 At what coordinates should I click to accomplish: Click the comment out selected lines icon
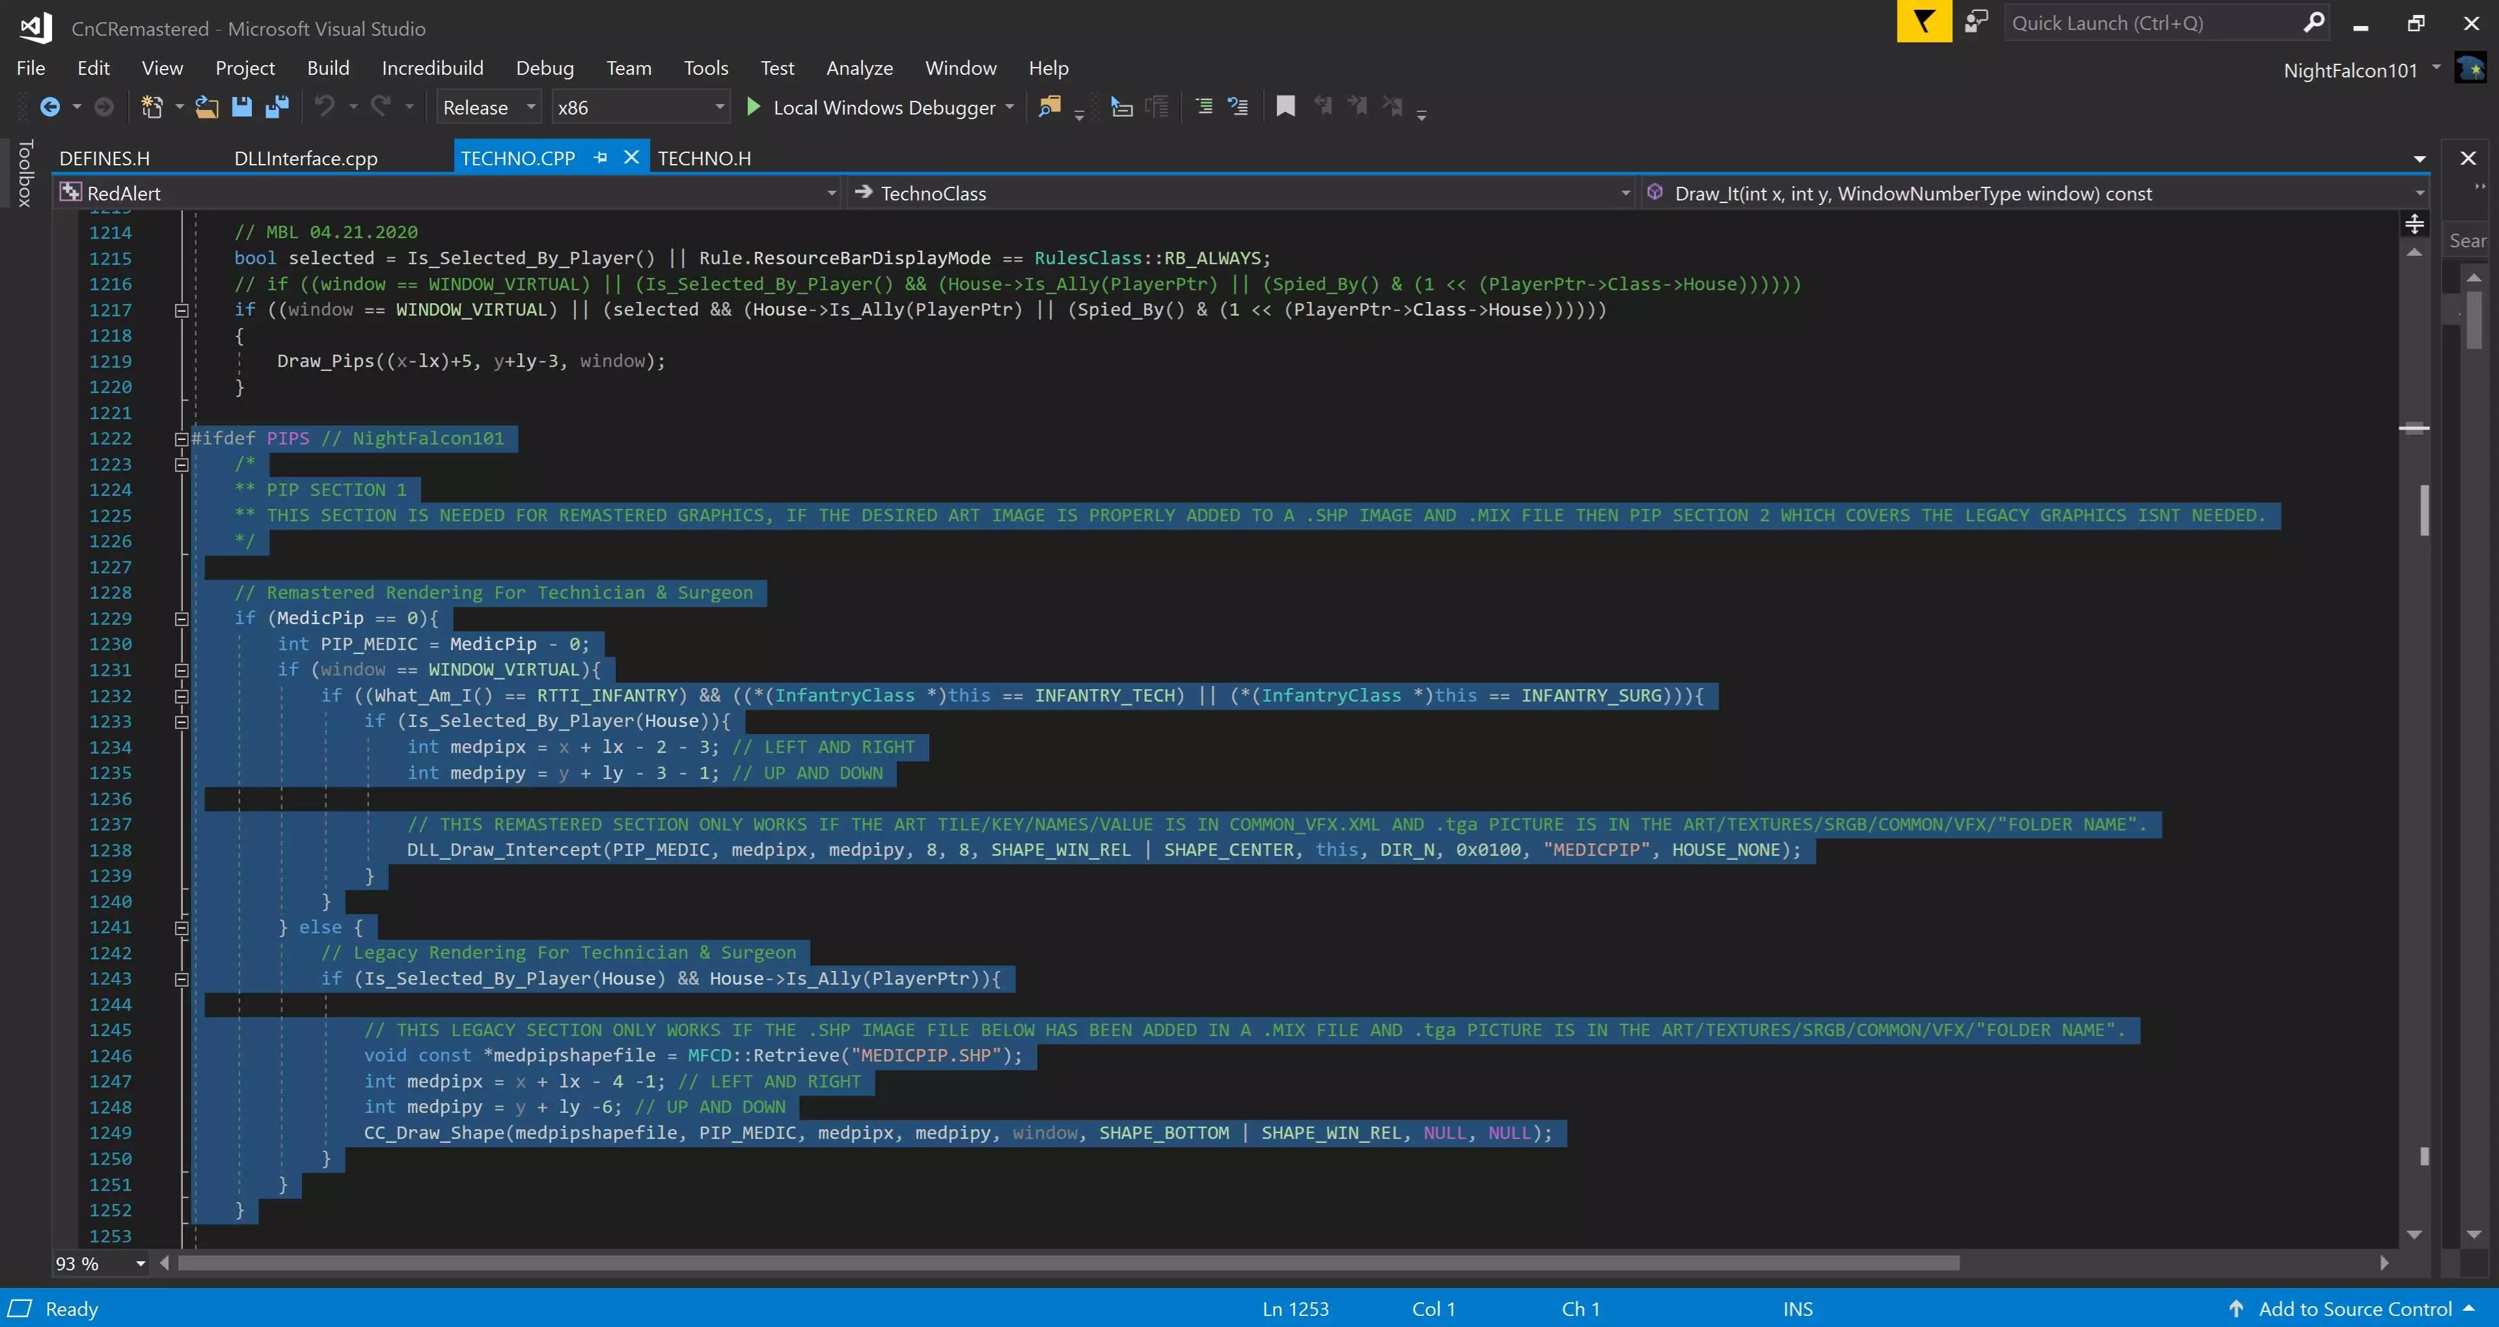click(1204, 107)
